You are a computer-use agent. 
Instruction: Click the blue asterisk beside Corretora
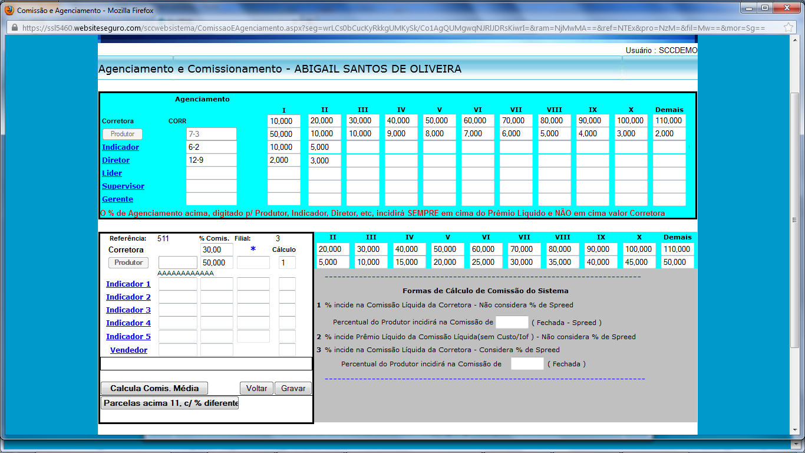pyautogui.click(x=253, y=250)
